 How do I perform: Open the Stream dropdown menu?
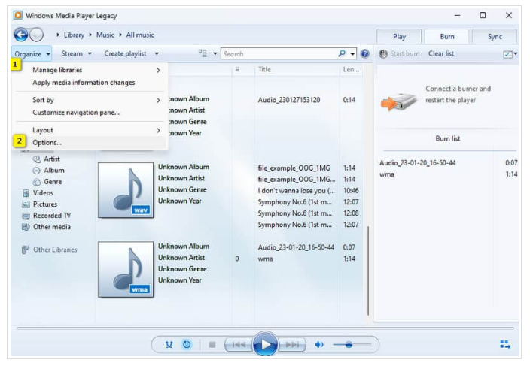pos(76,53)
